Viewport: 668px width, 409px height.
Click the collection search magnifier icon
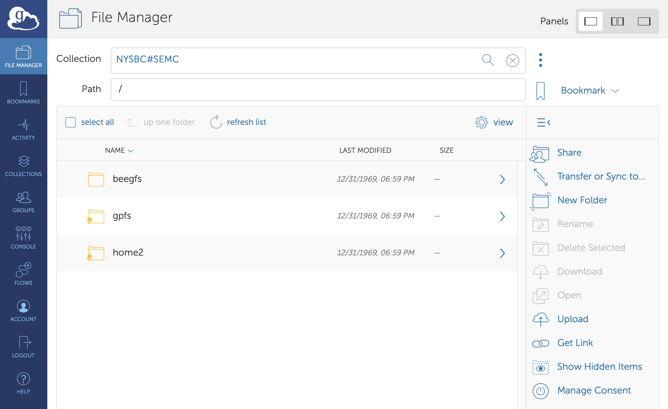click(x=488, y=60)
